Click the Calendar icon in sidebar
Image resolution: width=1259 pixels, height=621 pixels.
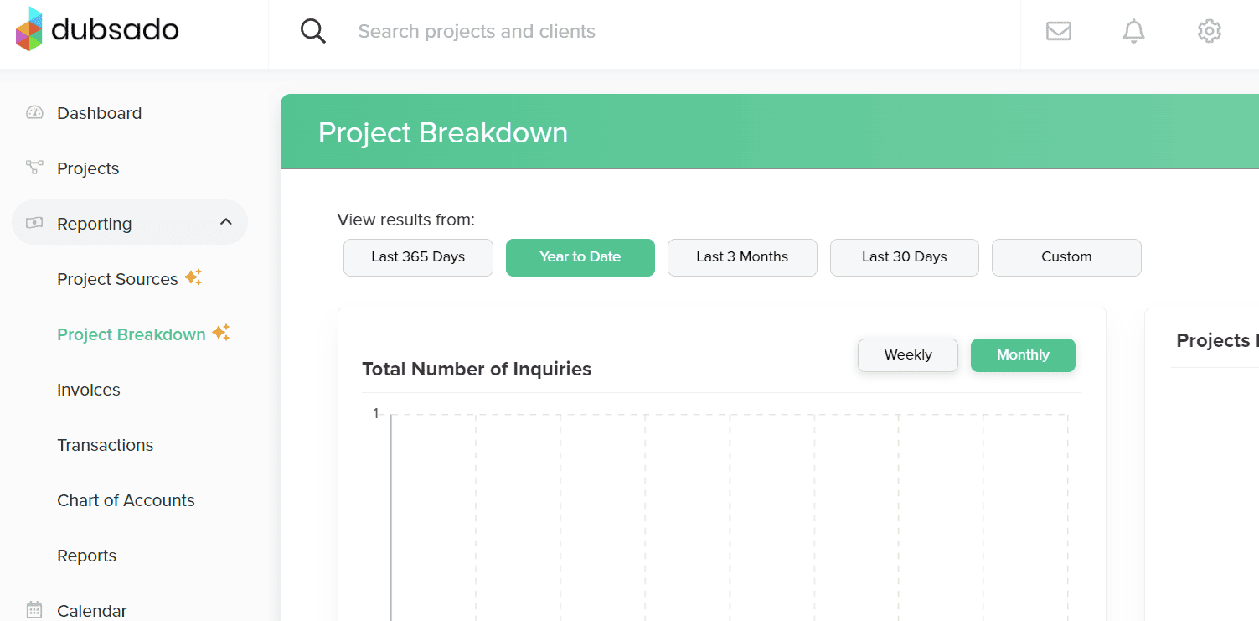[34, 609]
